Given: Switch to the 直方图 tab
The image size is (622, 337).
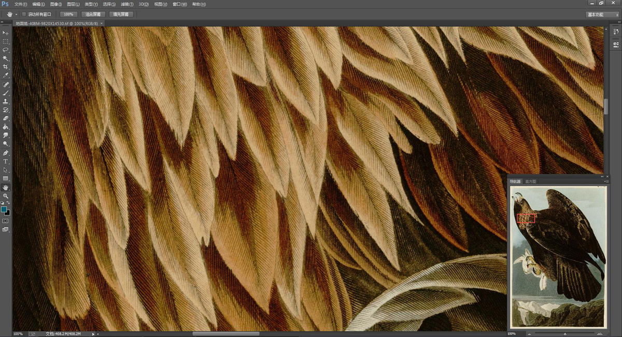Looking at the screenshot, I should pos(530,182).
